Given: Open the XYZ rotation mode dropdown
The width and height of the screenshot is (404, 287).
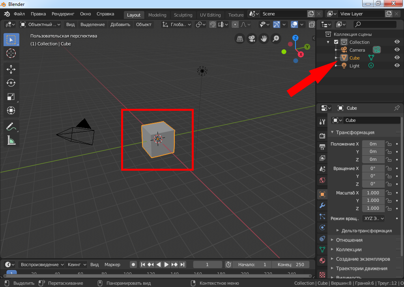Looking at the screenshot, I should [373, 218].
